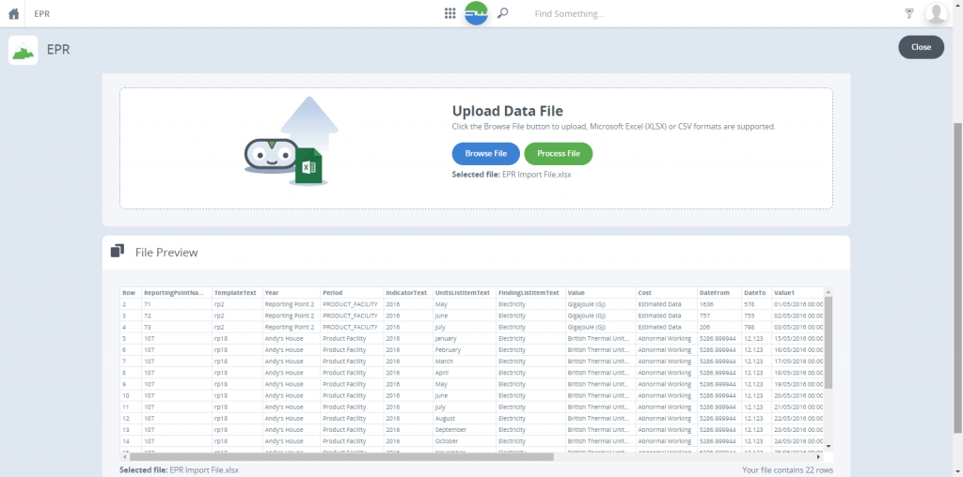Click the IndicatorText column header
The width and height of the screenshot is (963, 477).
tap(406, 293)
